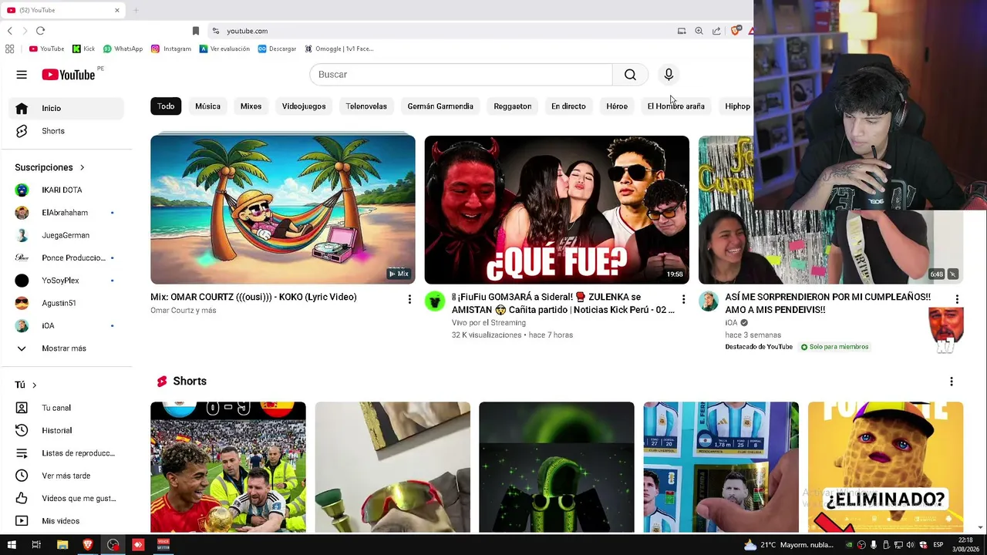Filter by the Héroe chip
This screenshot has height=555, width=987.
pos(617,106)
